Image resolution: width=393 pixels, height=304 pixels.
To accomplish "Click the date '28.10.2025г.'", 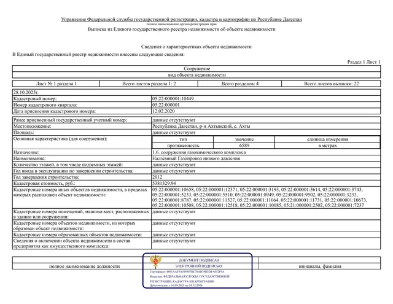I will (26, 92).
